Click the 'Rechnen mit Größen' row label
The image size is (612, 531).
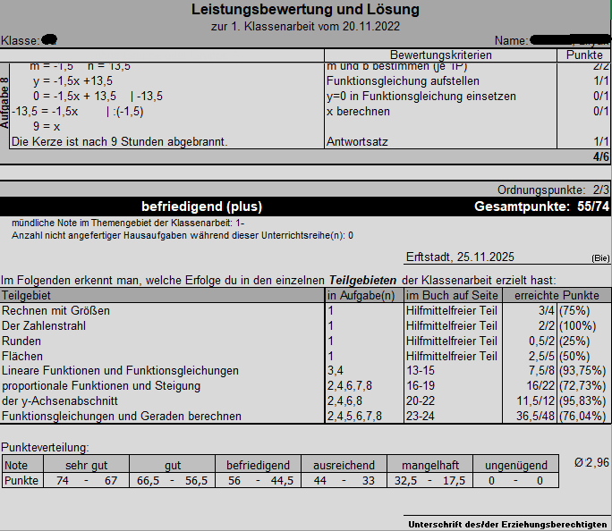click(x=55, y=310)
